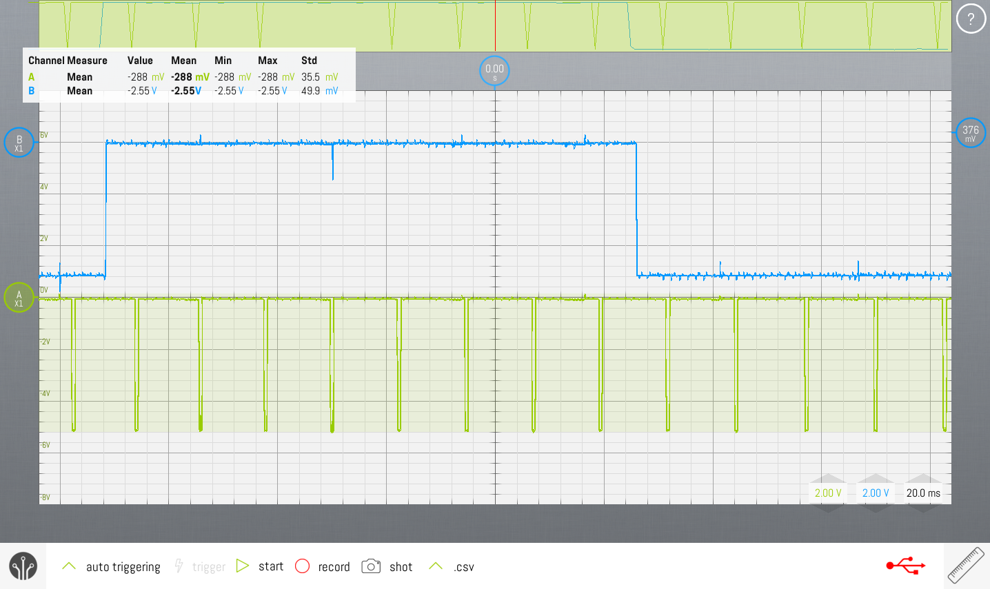
Task: Click the red USB connection icon
Action: (x=905, y=566)
